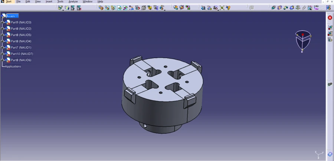Image resolution: width=334 pixels, height=161 pixels.
Task: Click the green box first toolbar icon
Action: point(60,8)
